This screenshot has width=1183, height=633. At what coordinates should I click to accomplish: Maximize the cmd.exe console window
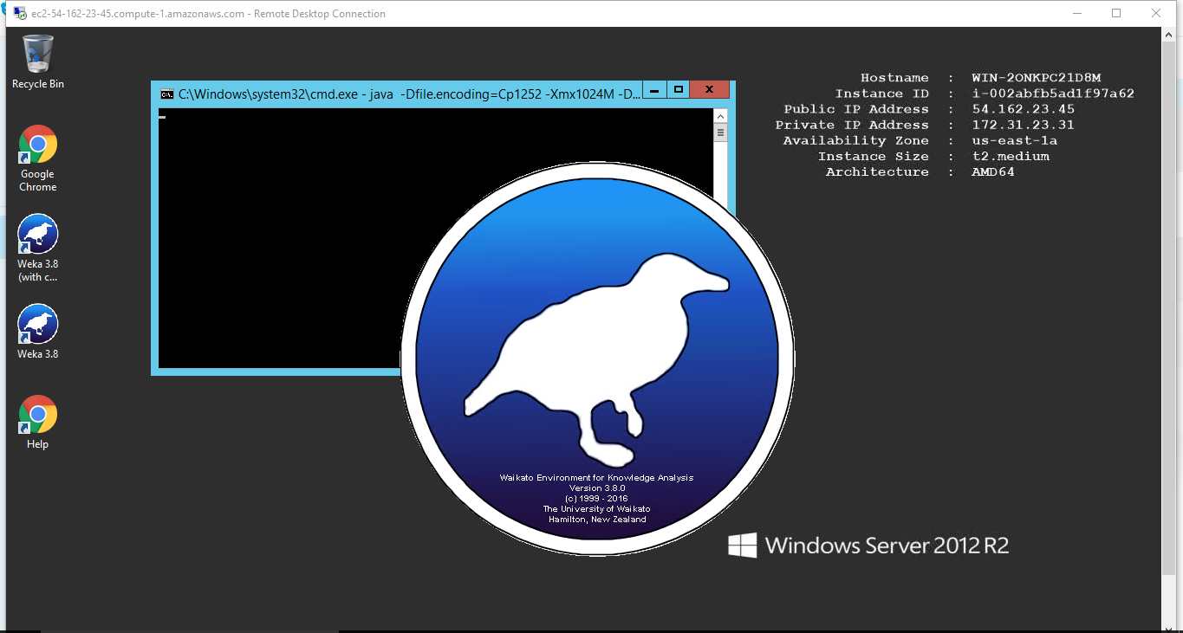coord(679,90)
